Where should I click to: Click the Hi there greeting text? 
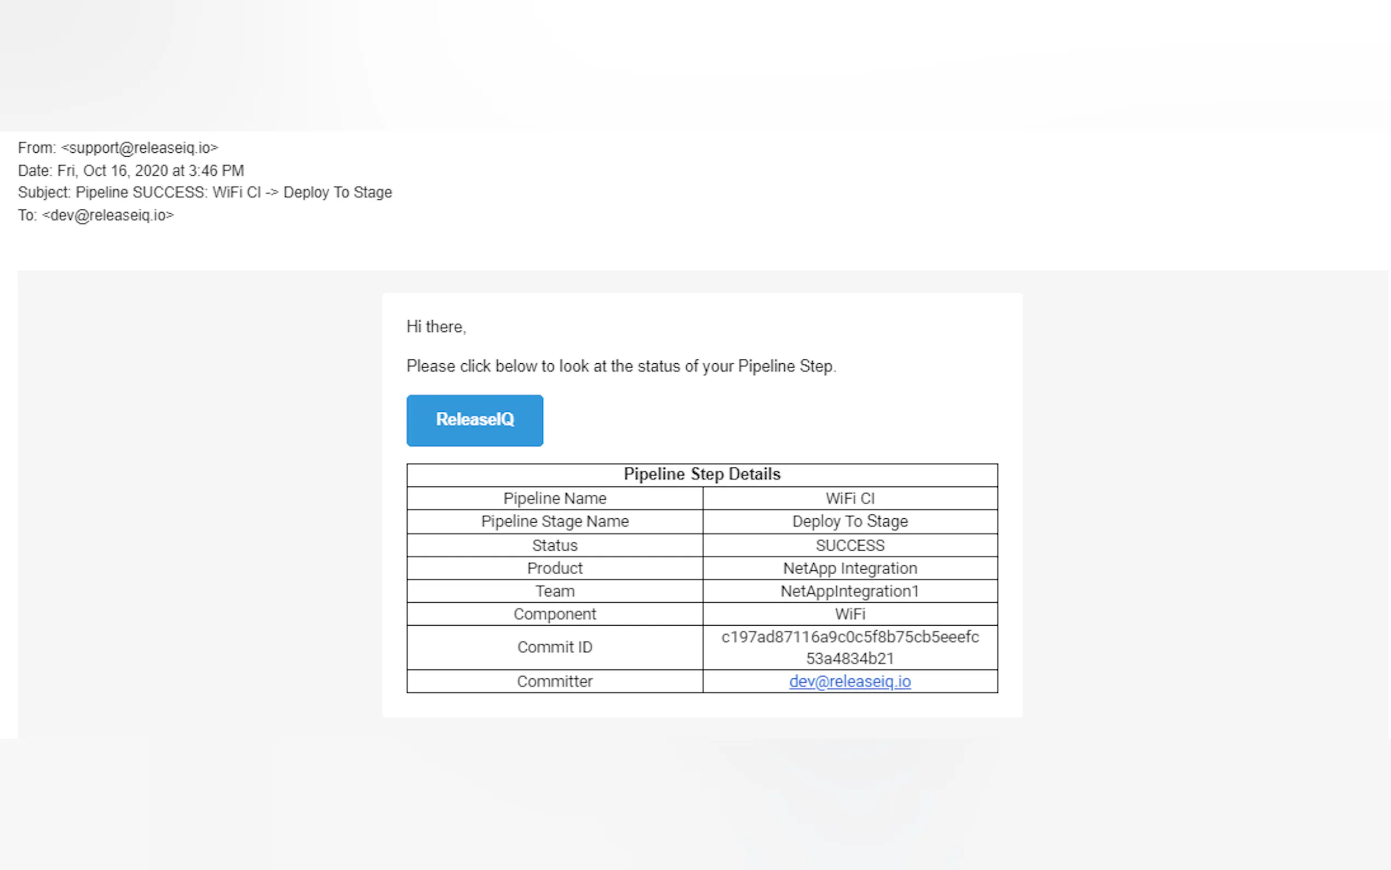[x=436, y=327]
